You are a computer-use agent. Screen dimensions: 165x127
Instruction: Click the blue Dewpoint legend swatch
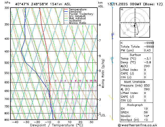coord(66,12)
